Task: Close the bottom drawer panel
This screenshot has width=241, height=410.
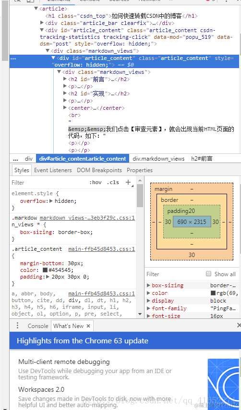Action: tap(239, 325)
